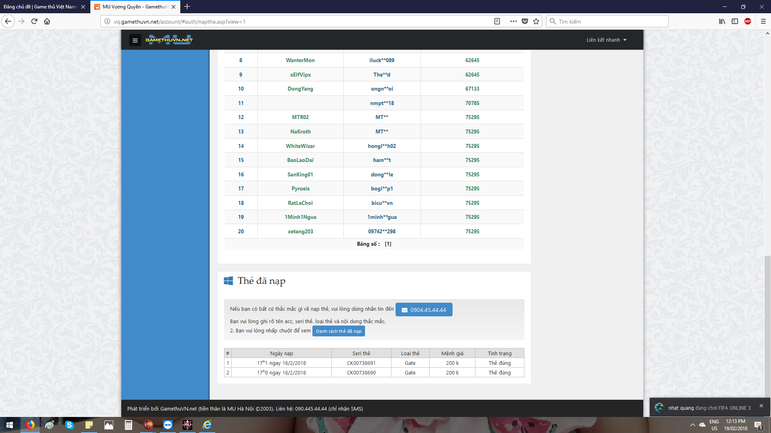Bookmark this page with star icon
The height and width of the screenshot is (433, 771).
pyautogui.click(x=536, y=21)
